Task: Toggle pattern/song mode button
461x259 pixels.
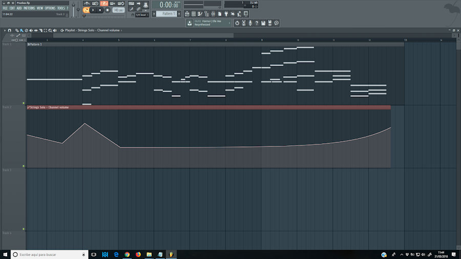Action: pyautogui.click(x=86, y=10)
